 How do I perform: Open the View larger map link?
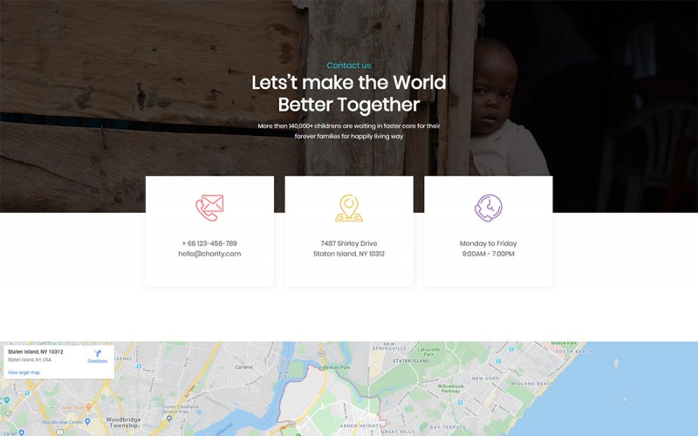point(24,372)
